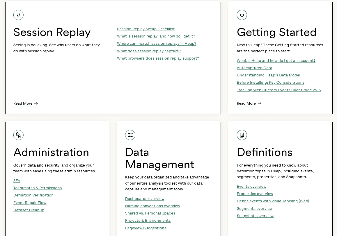The width and height of the screenshot is (337, 236).
Task: Open the 2FA administration link
Action: 17,181
